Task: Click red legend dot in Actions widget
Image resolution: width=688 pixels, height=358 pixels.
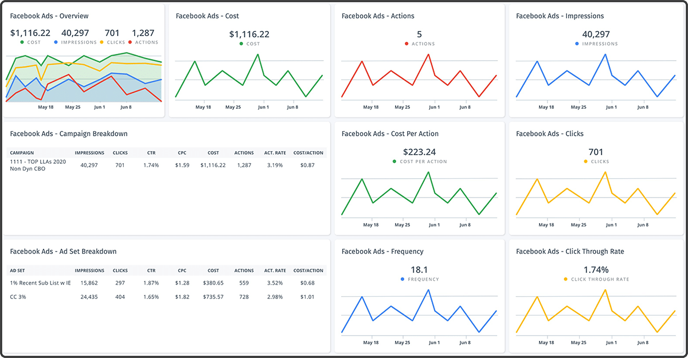Action: point(406,44)
